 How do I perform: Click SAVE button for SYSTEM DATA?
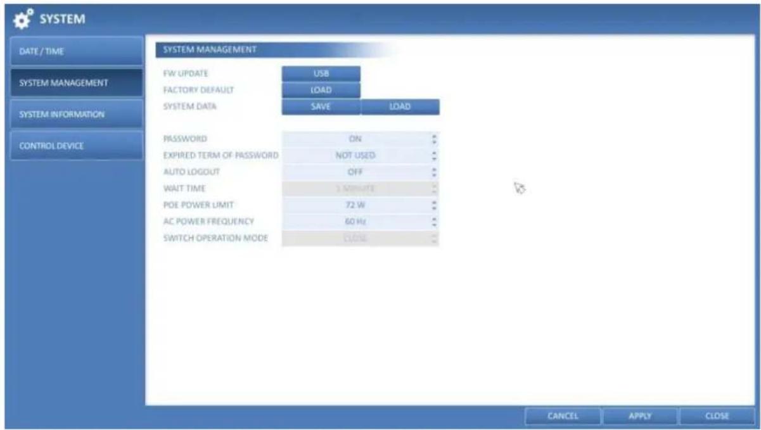(321, 107)
